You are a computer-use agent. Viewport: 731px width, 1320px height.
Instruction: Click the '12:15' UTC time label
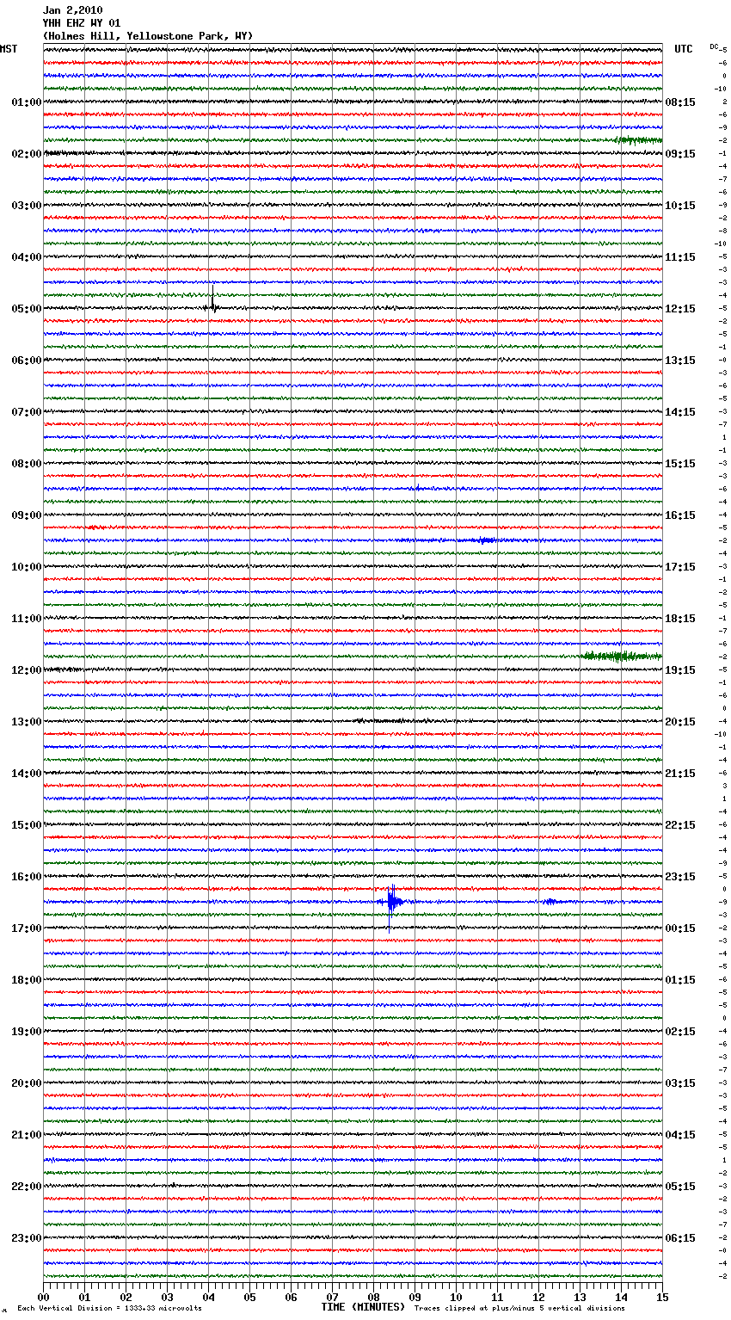coord(680,309)
